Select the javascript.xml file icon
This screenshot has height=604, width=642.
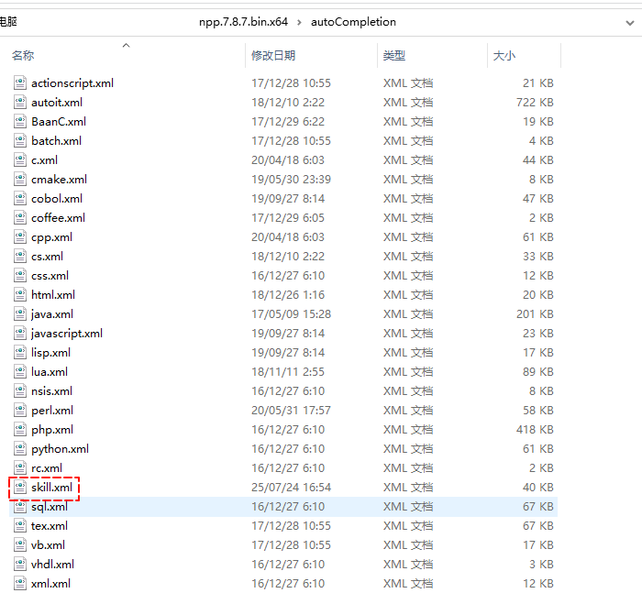[22, 334]
